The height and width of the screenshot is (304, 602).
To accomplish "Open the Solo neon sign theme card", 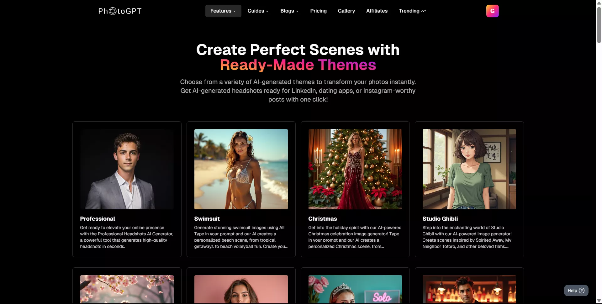I will pyautogui.click(x=355, y=289).
